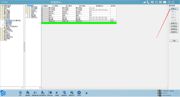The image size is (180, 97).
Task: Click the 日志查询 button
Action: pos(174,26)
